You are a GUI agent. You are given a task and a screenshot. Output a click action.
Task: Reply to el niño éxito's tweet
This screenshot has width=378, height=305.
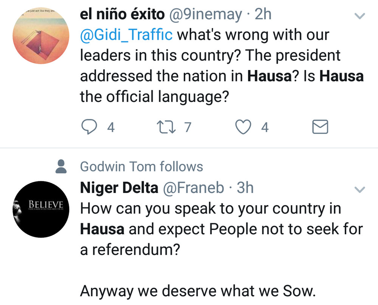point(89,127)
